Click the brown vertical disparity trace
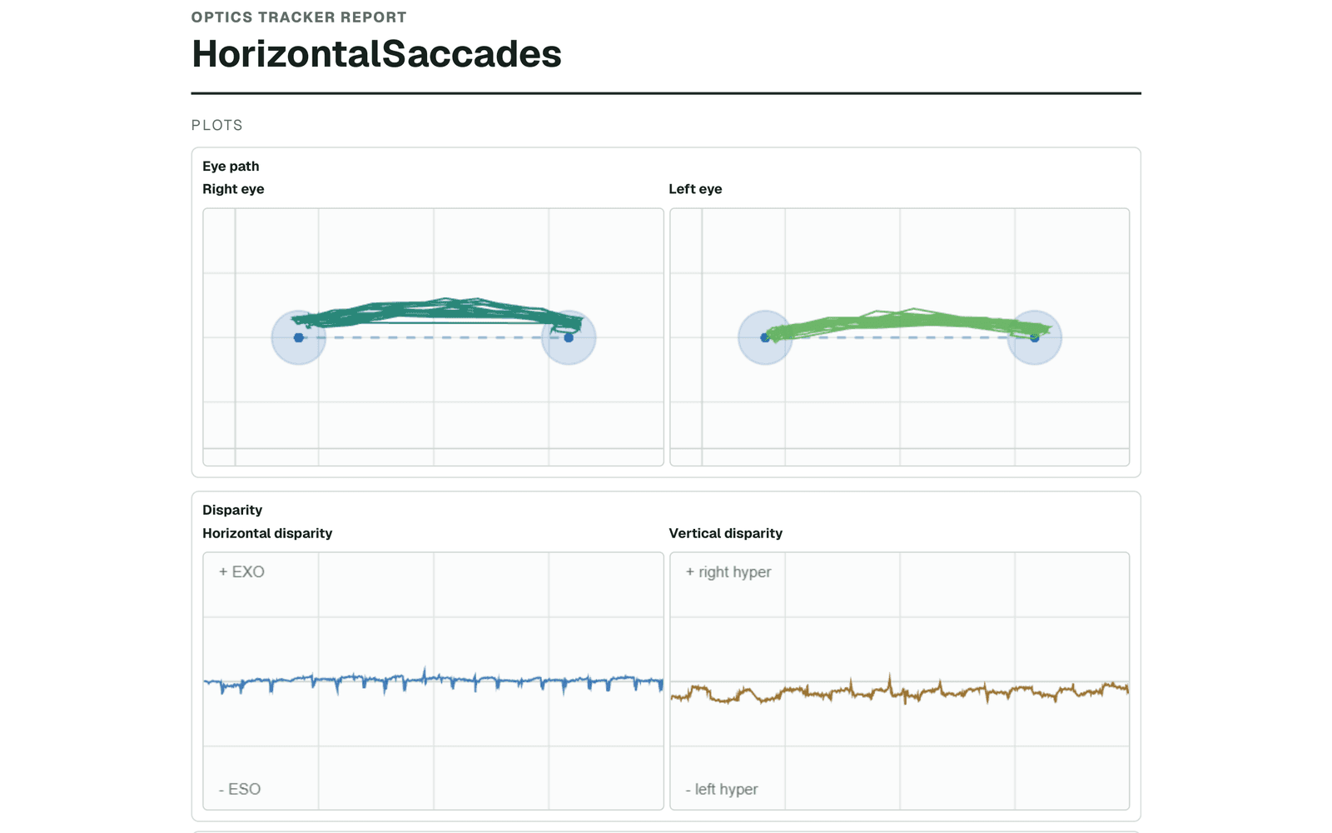Screen dimensions: 1332x833 899,691
